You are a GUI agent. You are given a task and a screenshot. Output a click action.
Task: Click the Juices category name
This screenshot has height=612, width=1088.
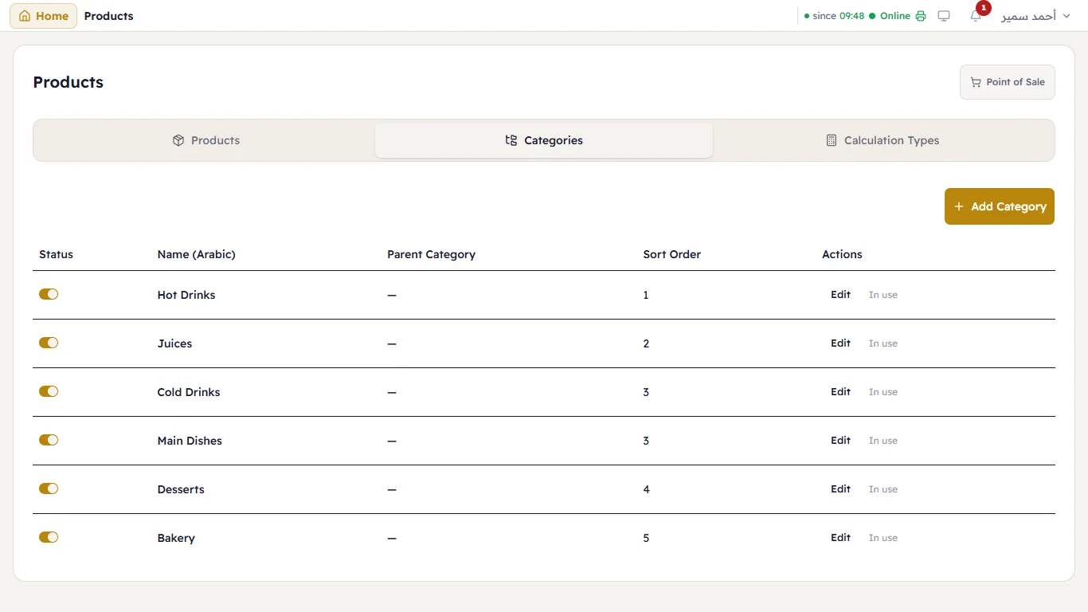click(175, 343)
